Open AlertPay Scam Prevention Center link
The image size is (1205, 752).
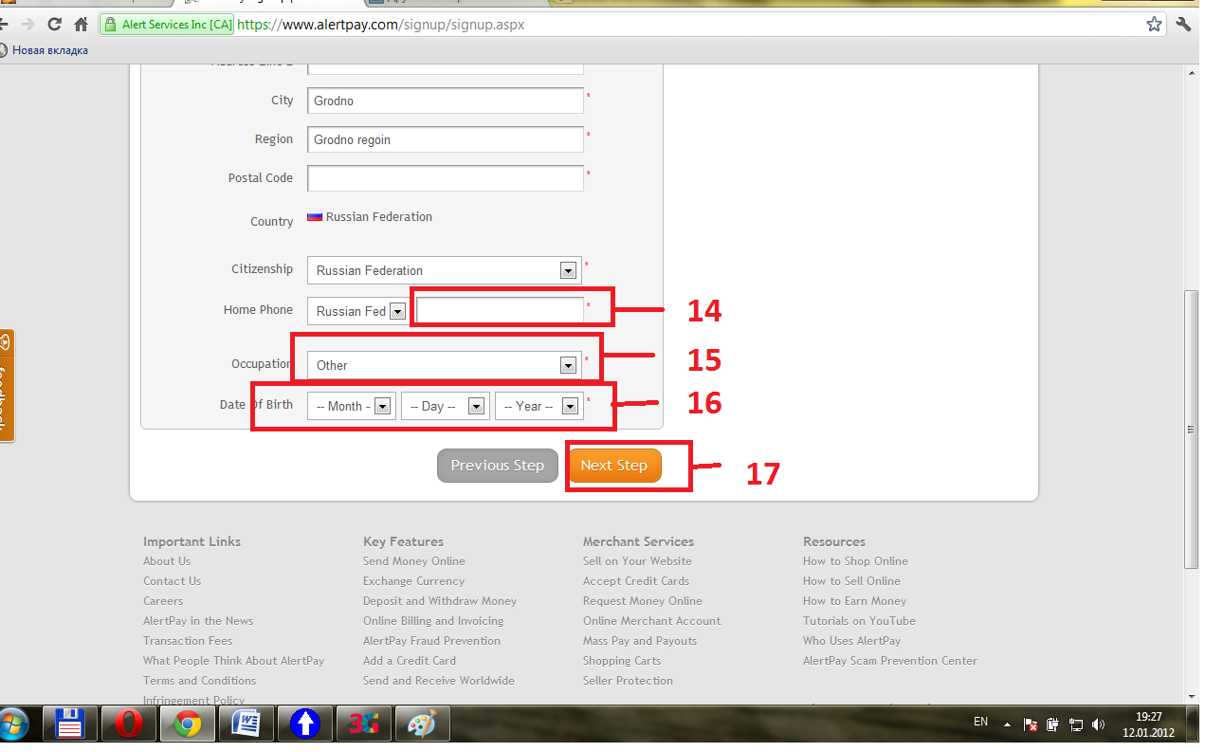[x=890, y=661]
